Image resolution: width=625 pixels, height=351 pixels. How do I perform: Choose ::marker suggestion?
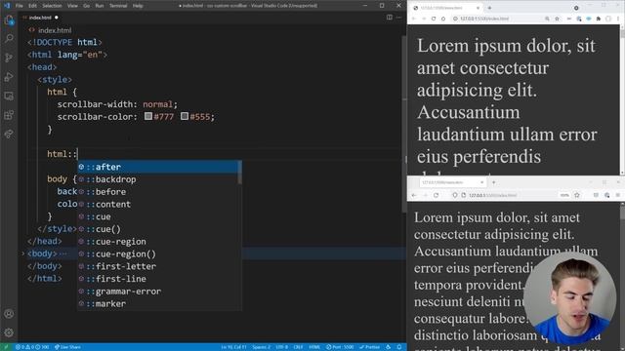[x=158, y=303]
